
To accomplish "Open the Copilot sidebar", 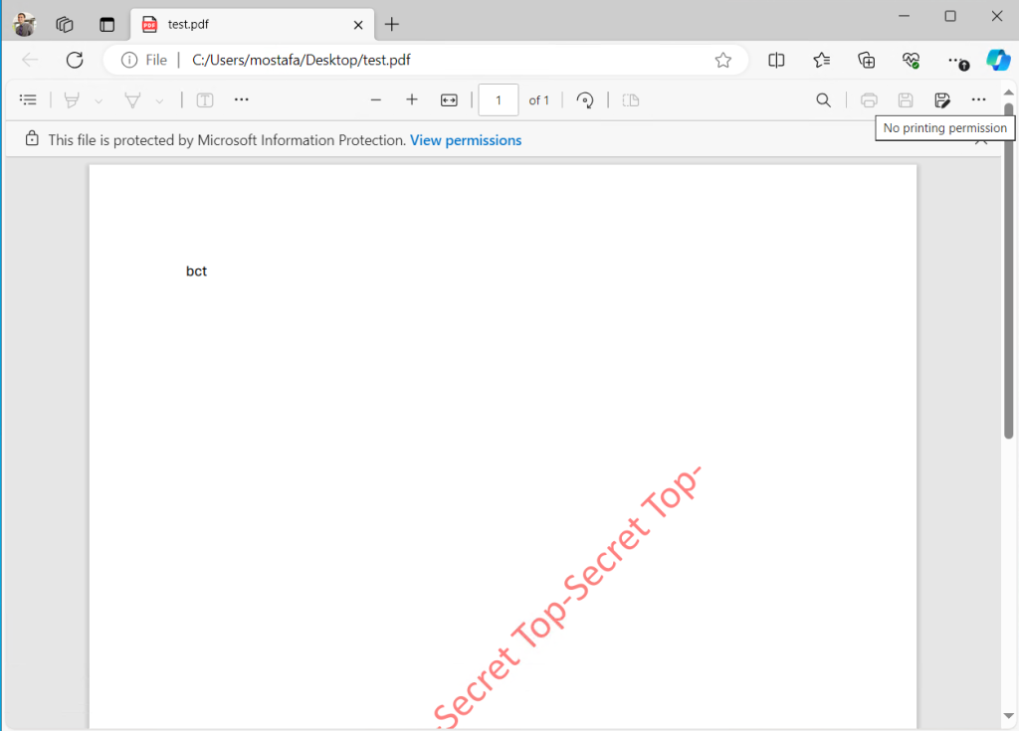I will [997, 61].
